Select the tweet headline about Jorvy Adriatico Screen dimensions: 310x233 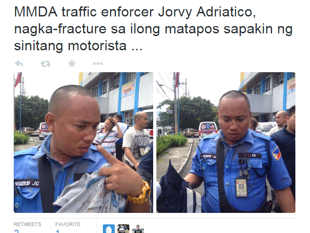[x=153, y=29]
